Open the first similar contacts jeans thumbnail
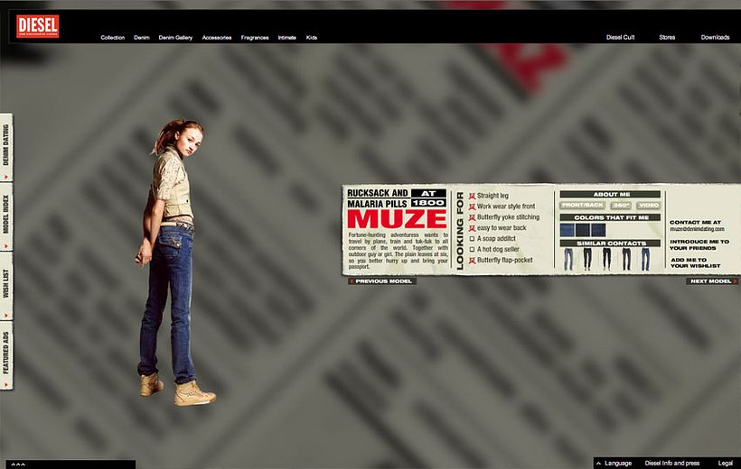Image resolution: width=741 pixels, height=469 pixels. pos(568,259)
